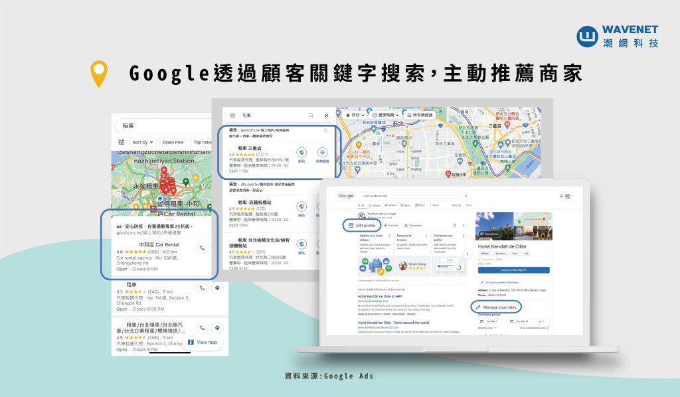Click the 租車 search field in mobile Maps
Viewport: 680px width, 397px height.
click(164, 125)
